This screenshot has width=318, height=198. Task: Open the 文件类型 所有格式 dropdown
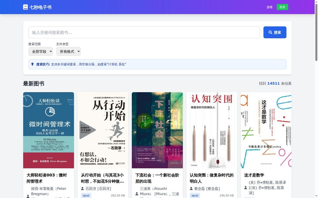pos(68,52)
